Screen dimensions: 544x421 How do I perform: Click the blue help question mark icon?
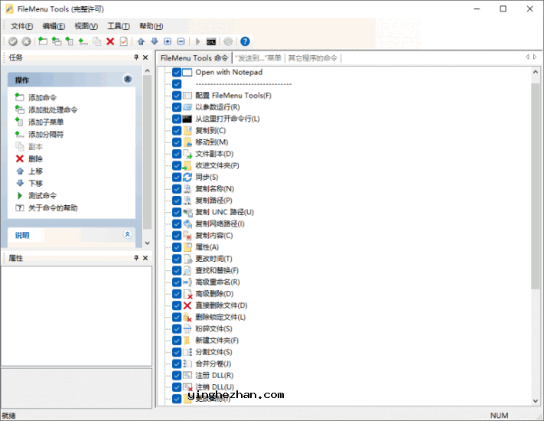click(x=245, y=41)
